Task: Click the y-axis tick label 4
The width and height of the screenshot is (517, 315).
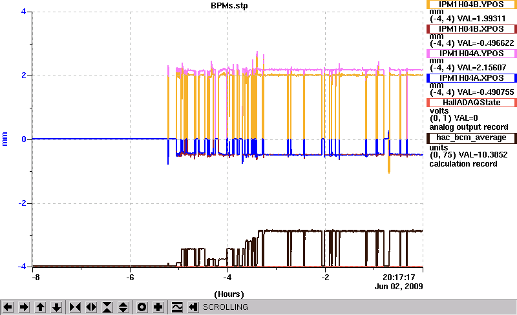Action: pyautogui.click(x=23, y=12)
